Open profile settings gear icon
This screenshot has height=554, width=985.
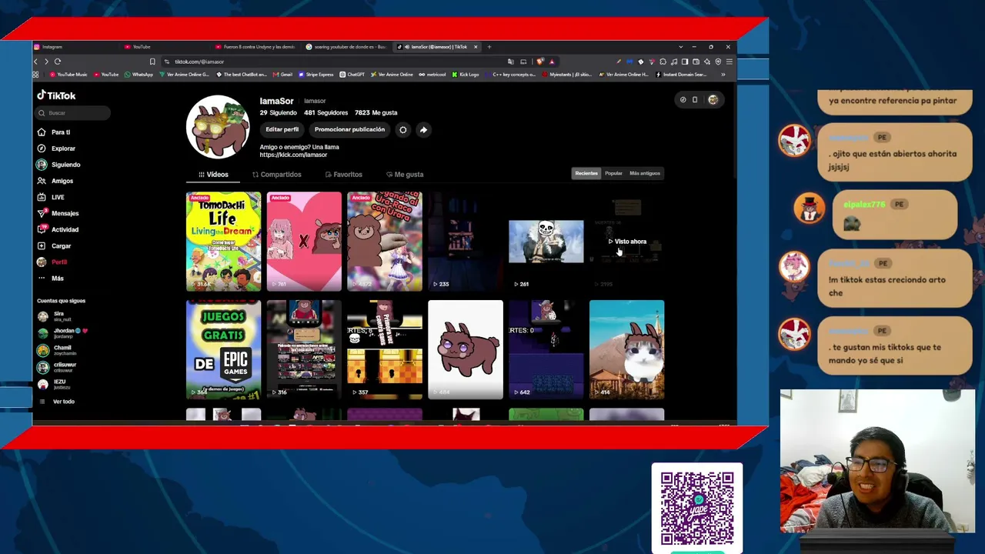402,130
